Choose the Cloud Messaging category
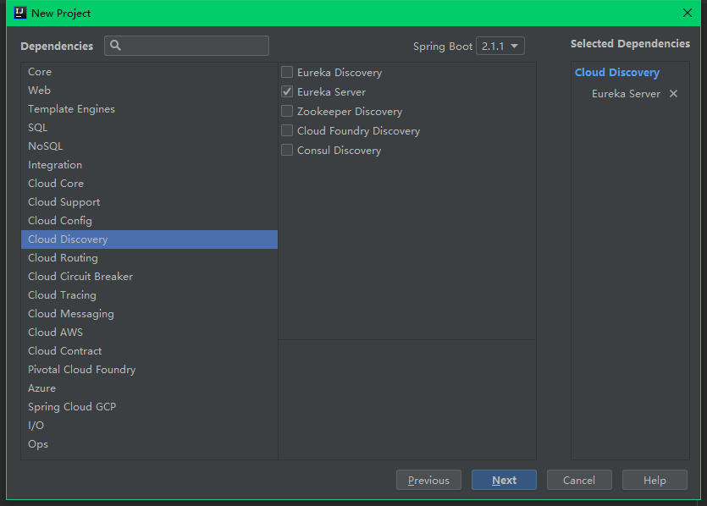The height and width of the screenshot is (506, 707). 149,314
